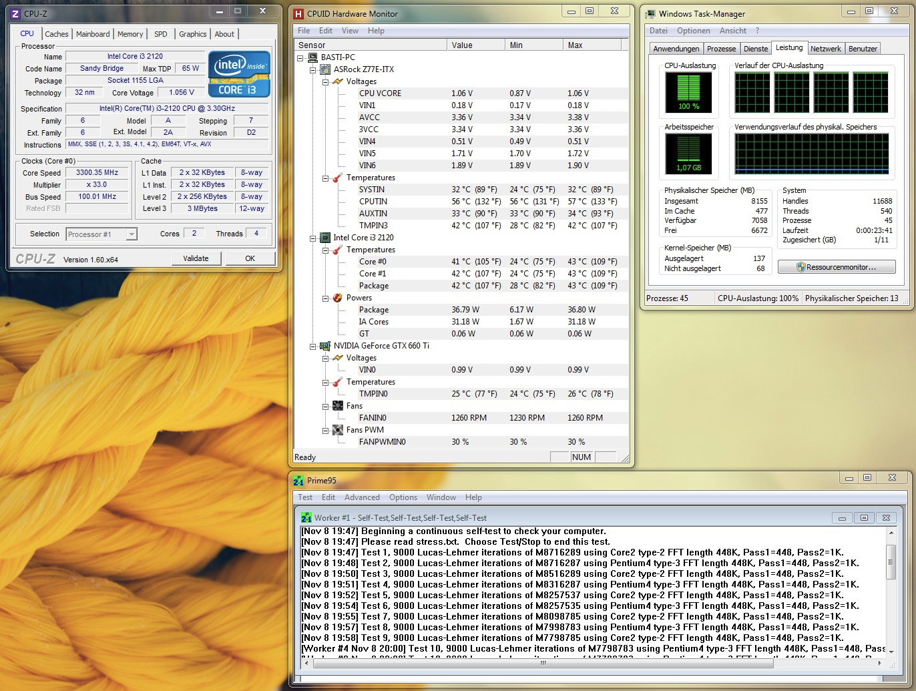Open the Advanced menu in Prime95
This screenshot has width=916, height=691.
362,497
